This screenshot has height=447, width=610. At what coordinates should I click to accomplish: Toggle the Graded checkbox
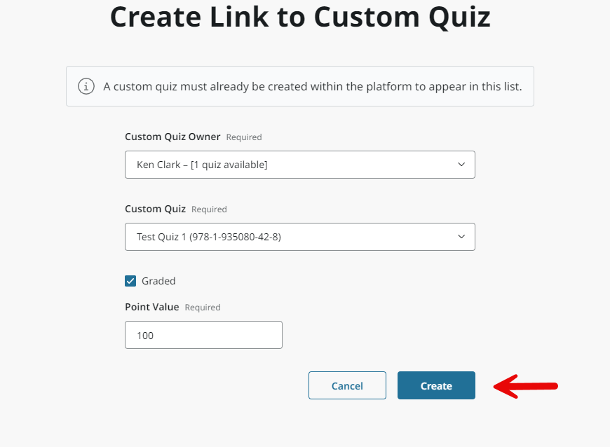point(130,281)
